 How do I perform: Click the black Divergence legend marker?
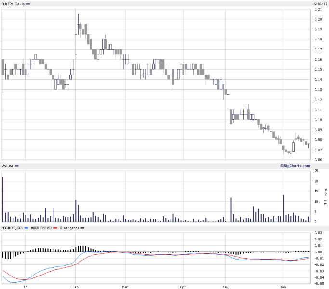click(x=82, y=227)
